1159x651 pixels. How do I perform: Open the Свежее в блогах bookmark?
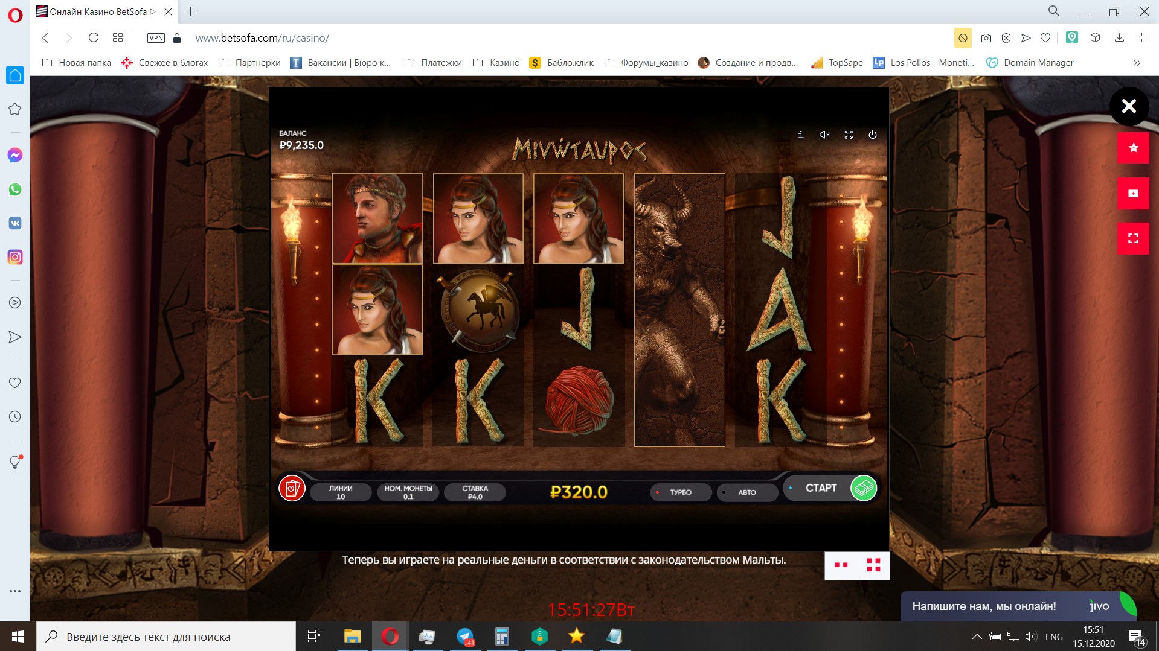point(164,63)
